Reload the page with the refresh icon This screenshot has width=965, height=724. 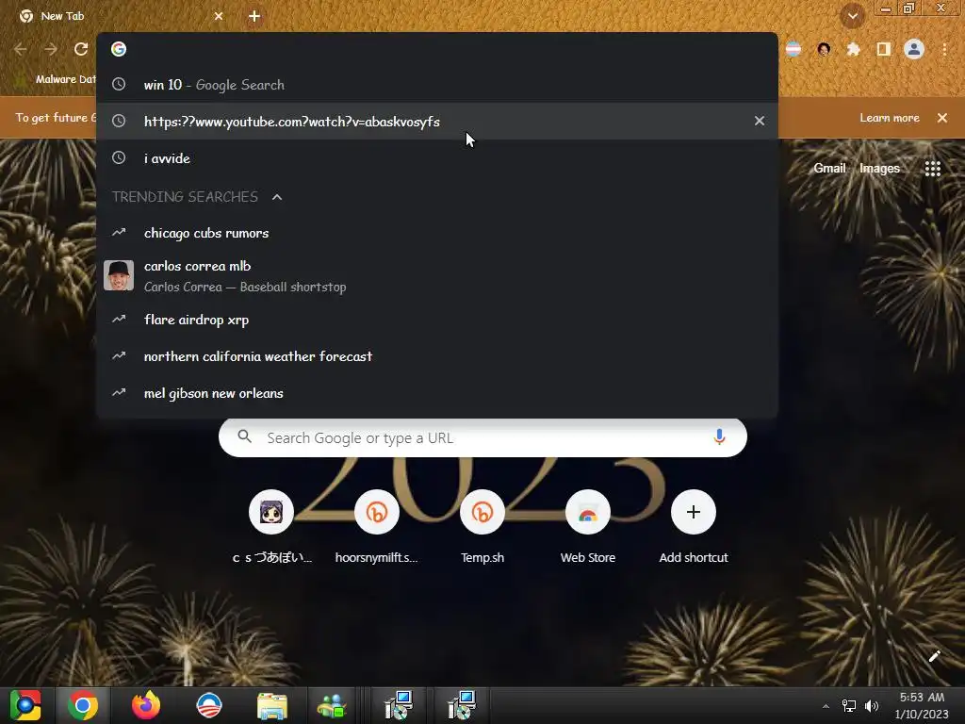(x=81, y=49)
